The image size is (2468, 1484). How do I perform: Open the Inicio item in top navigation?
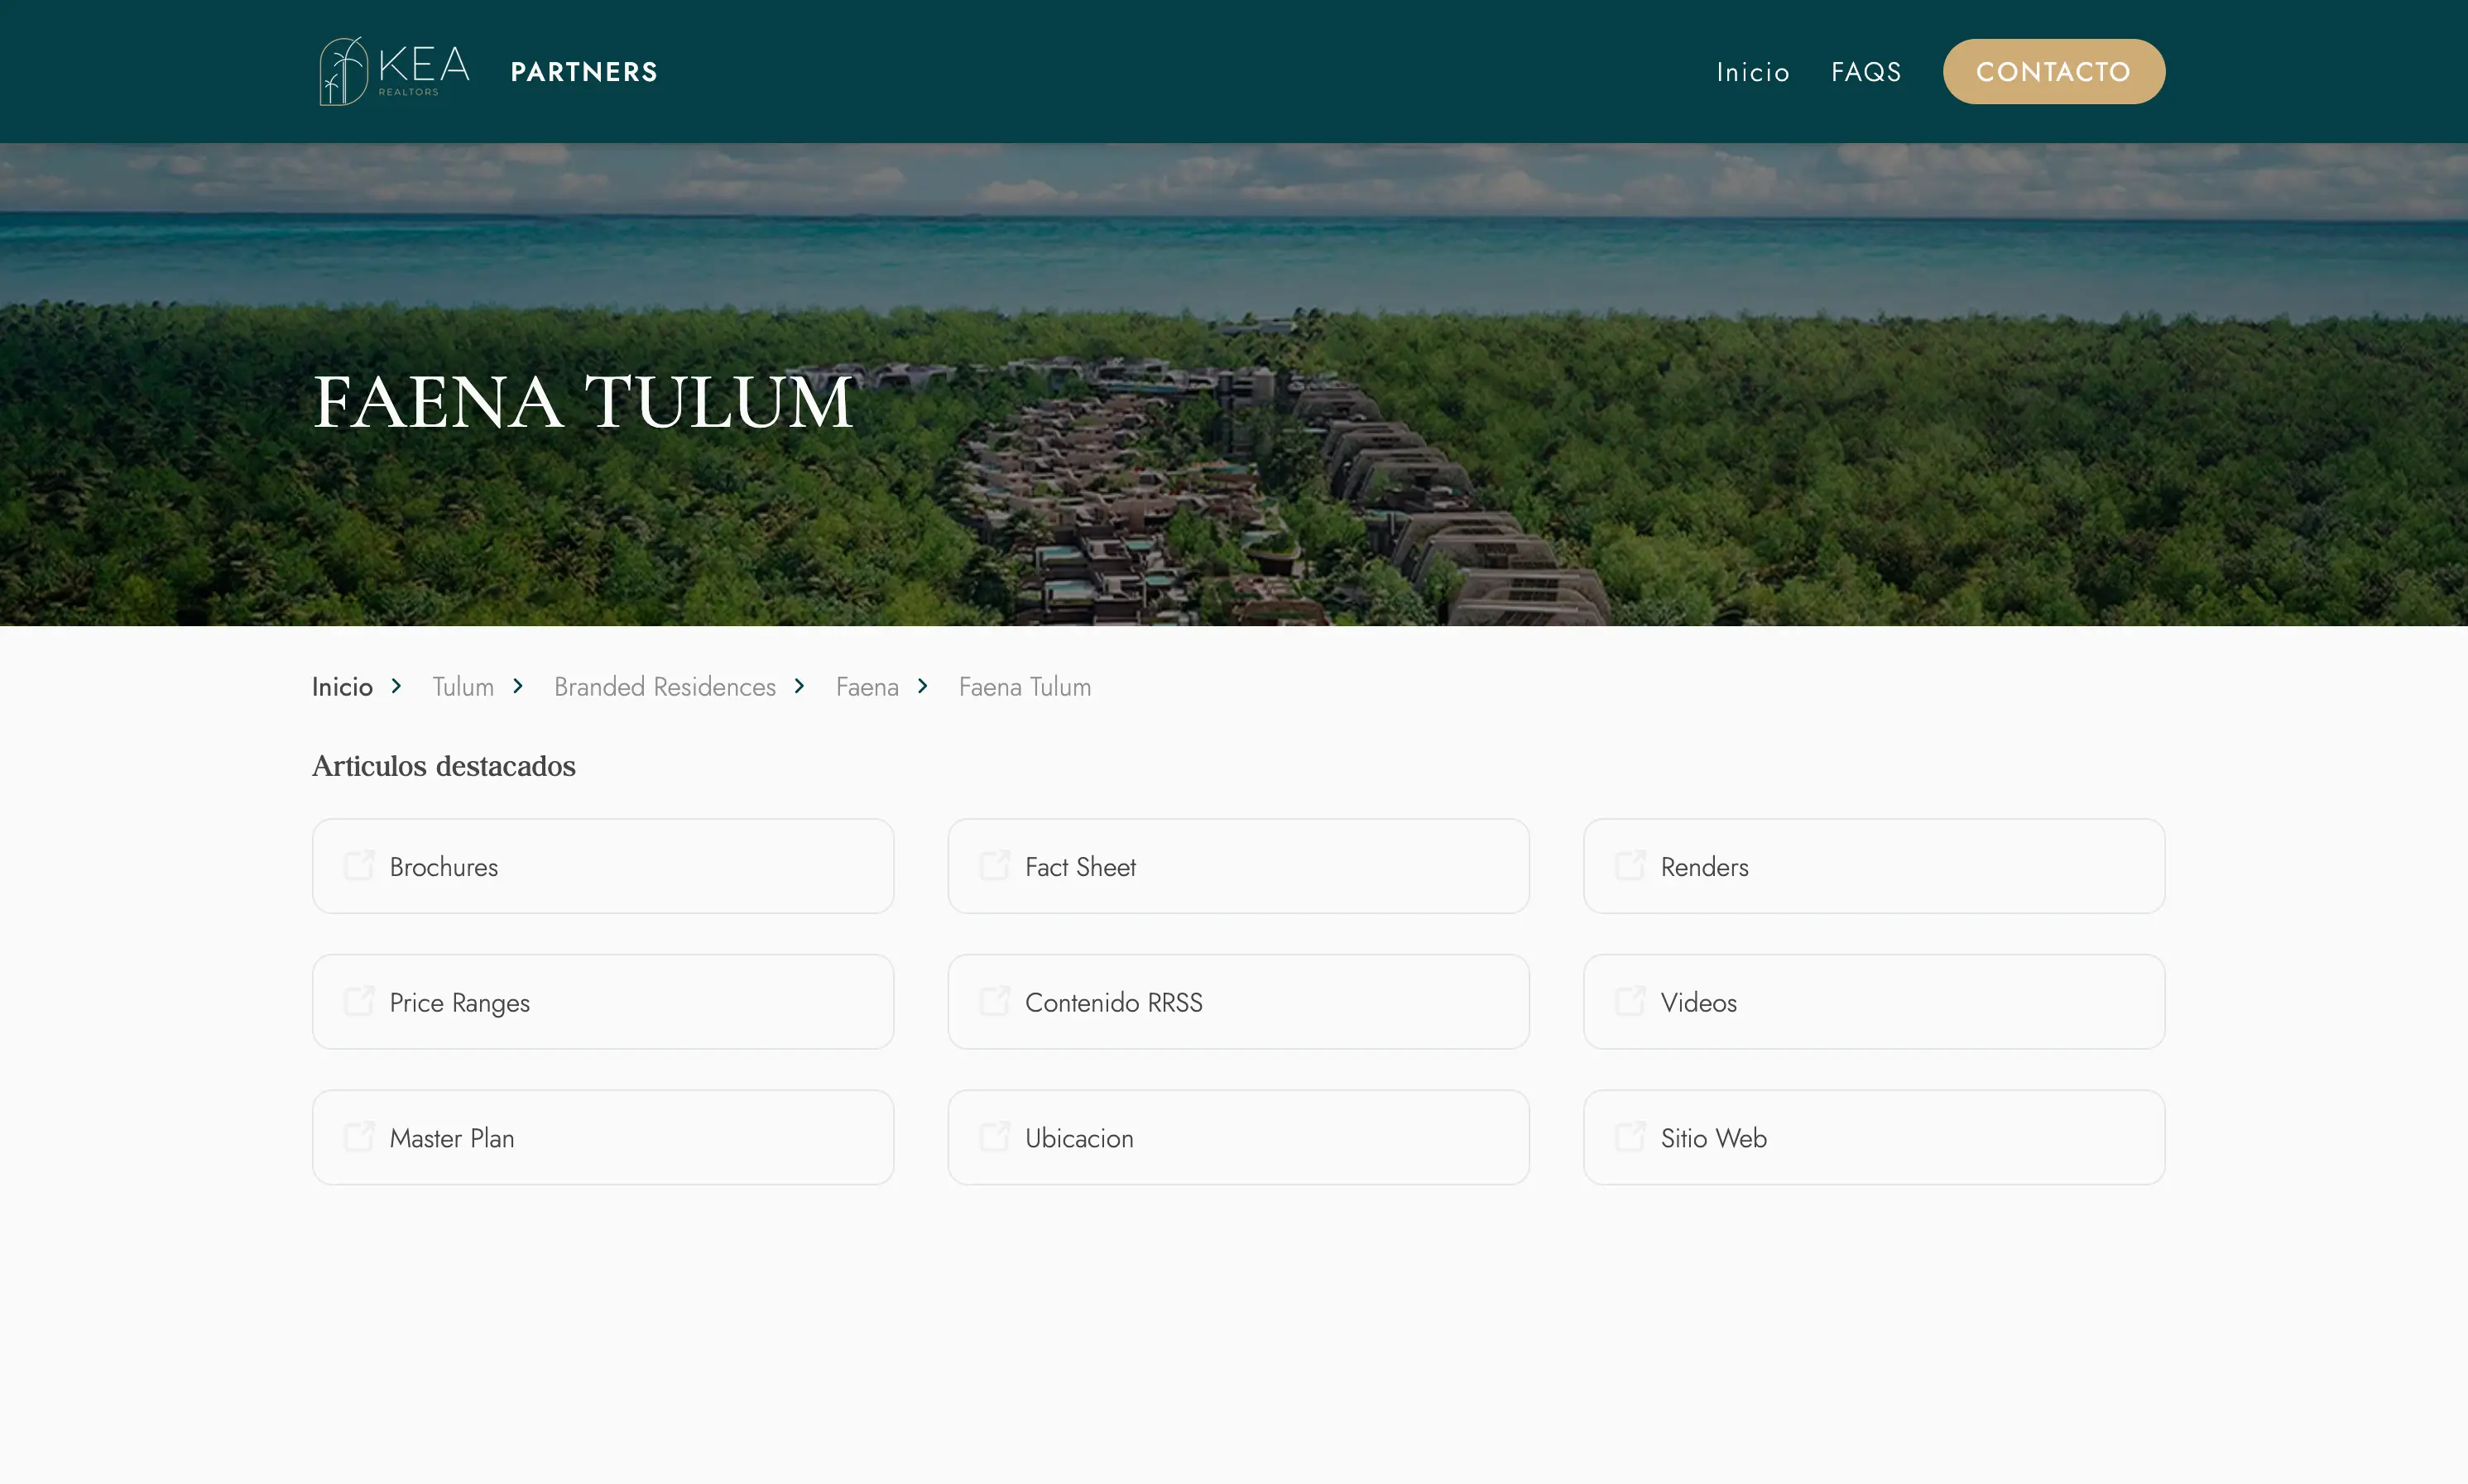click(1753, 72)
